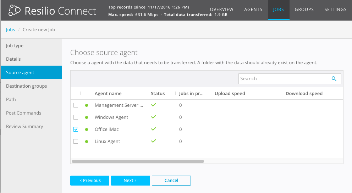Open the Agents tab in top navigation
The height and width of the screenshot is (193, 352).
point(253,10)
